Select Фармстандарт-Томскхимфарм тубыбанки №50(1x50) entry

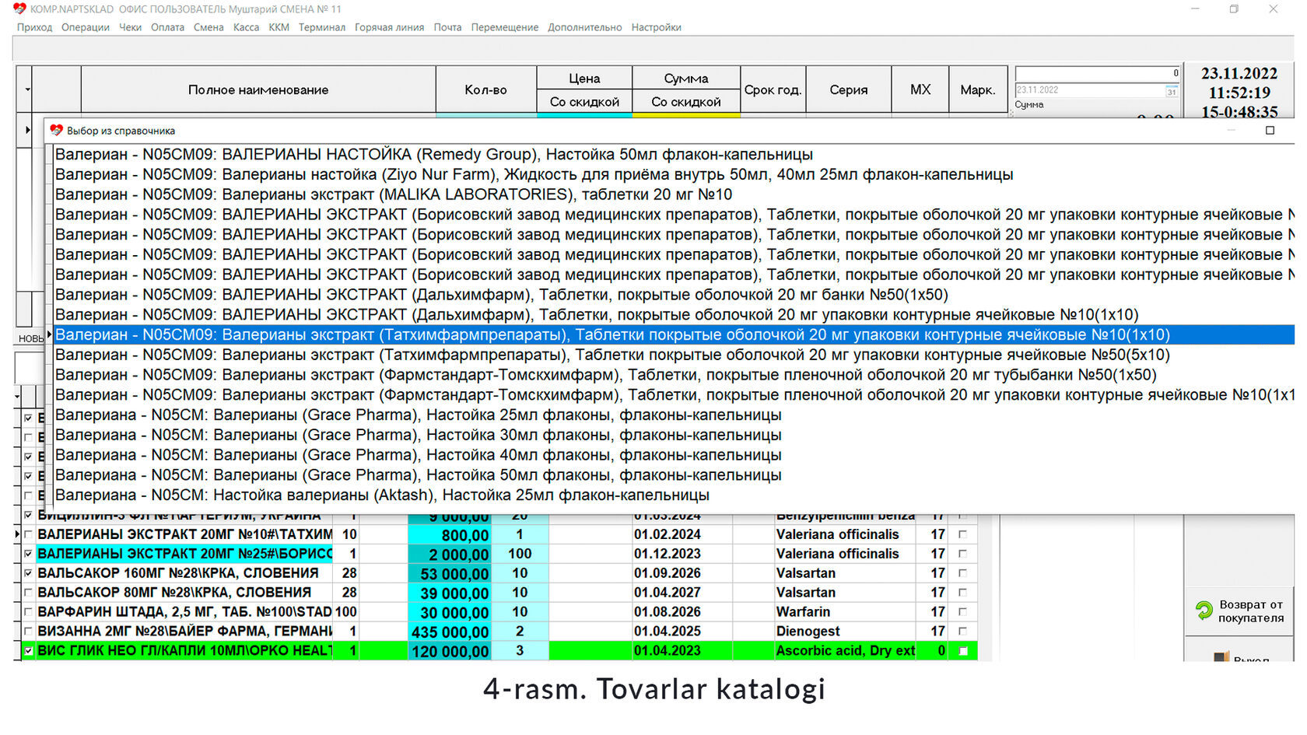[x=674, y=375]
